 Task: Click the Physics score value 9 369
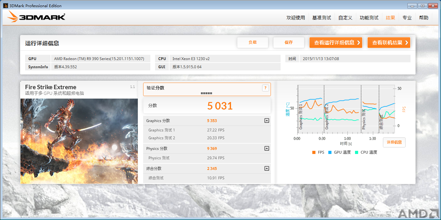[212, 149]
